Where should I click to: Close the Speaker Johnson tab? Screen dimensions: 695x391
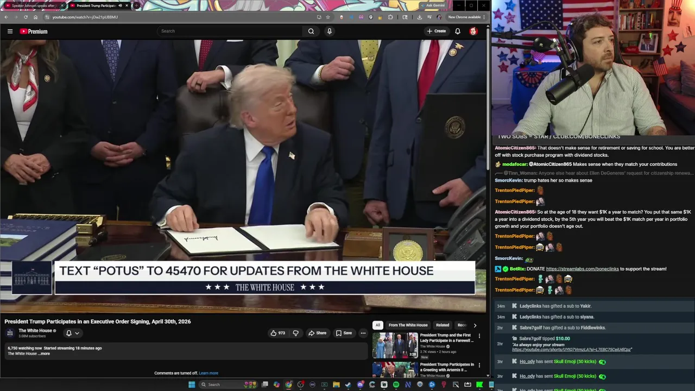62,5
